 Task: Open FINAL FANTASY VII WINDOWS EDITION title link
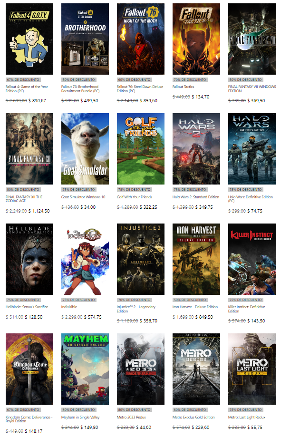click(251, 89)
